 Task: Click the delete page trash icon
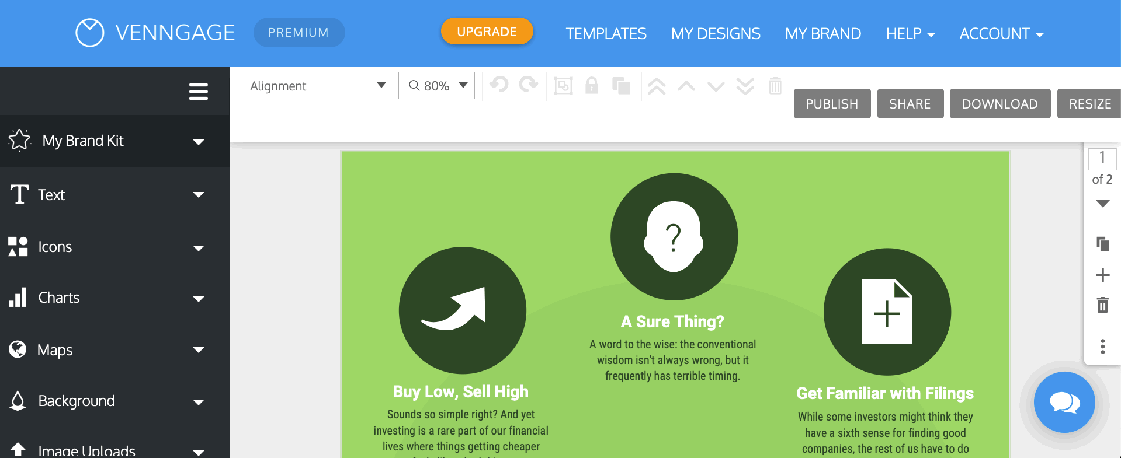[1102, 305]
